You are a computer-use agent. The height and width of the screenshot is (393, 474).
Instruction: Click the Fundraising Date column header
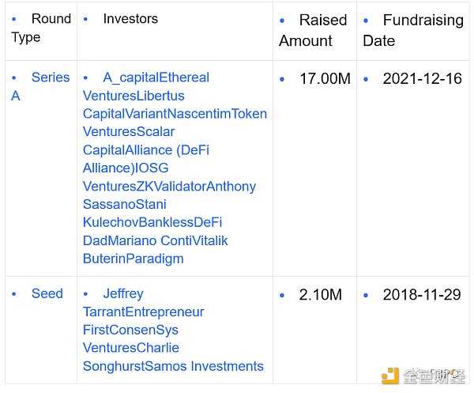413,30
